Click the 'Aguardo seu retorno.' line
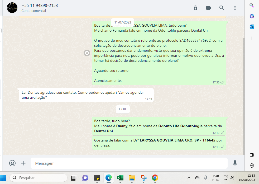This screenshot has height=184, width=259. (x=112, y=70)
